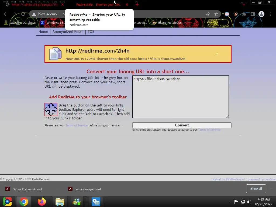Open Terms of Service link below Convert
The width and height of the screenshot is (276, 207).
209,130
